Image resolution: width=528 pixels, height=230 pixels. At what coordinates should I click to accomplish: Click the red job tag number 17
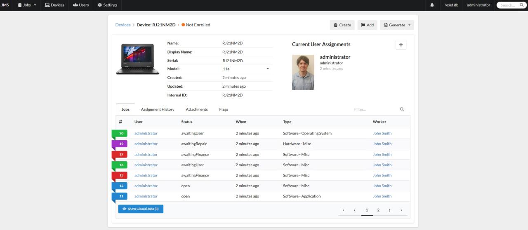coord(121,154)
